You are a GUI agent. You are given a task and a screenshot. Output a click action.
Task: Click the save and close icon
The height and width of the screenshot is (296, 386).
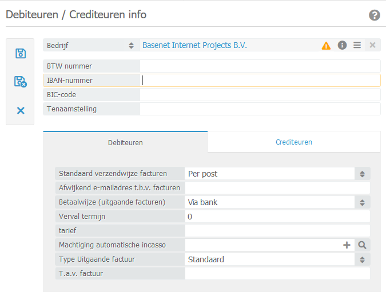[21, 82]
